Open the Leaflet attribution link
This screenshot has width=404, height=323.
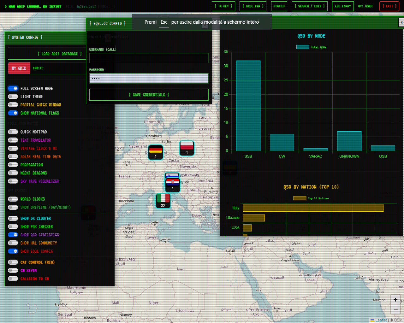(x=381, y=320)
